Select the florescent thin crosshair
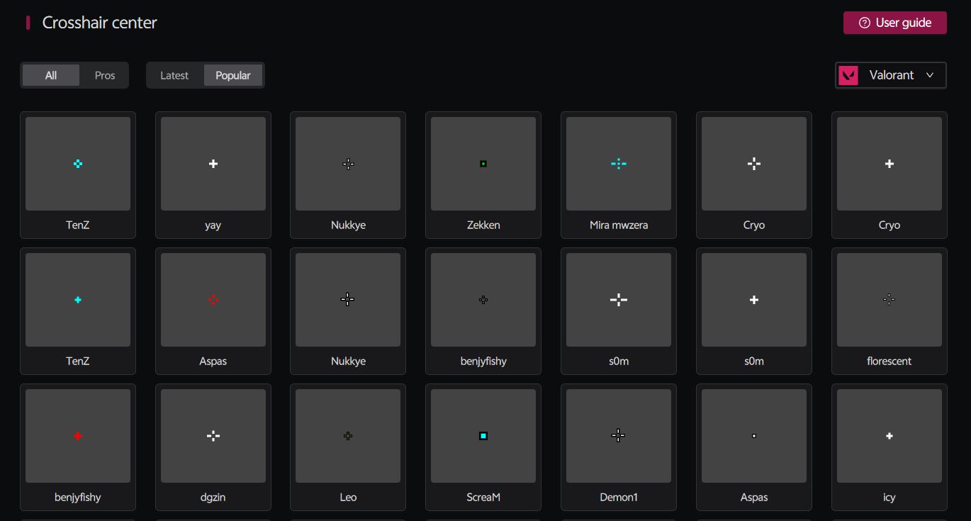Screen dimensions: 971x521 [889, 300]
